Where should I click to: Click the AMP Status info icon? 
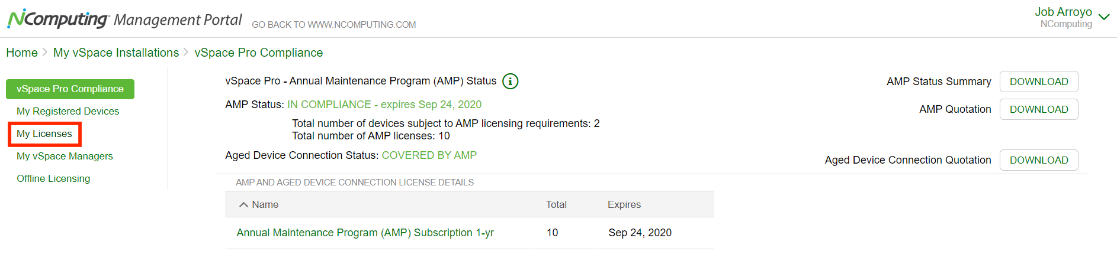pos(510,81)
